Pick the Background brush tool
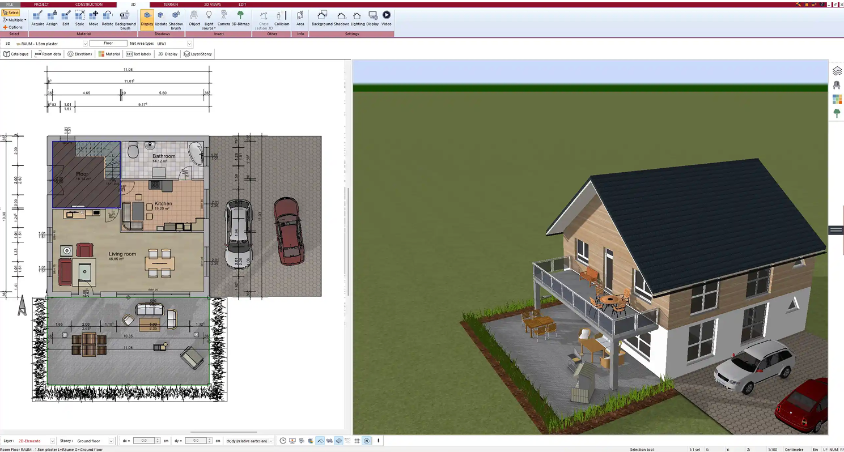This screenshot has width=844, height=452. 125,20
